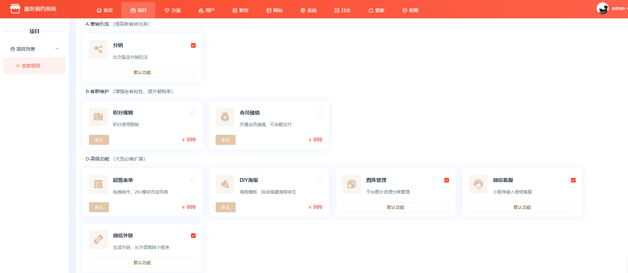The image size is (628, 273).
Task: Click the 超级表单 form icon
Action: [98, 184]
